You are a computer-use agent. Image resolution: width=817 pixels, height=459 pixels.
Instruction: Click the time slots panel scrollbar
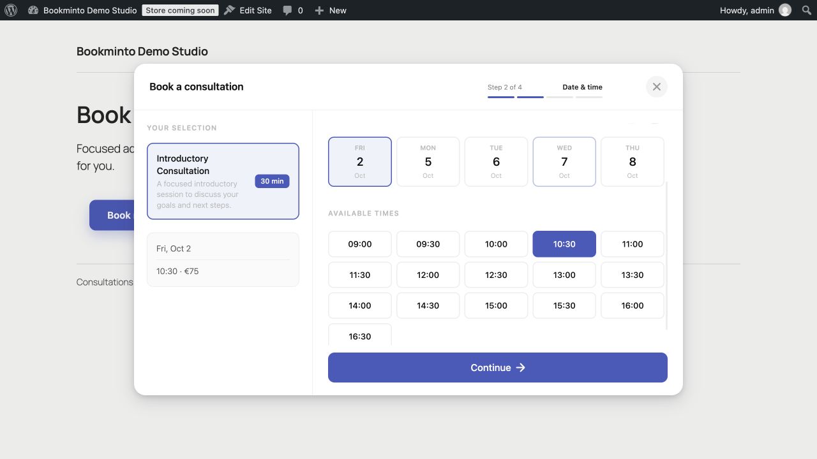pyautogui.click(x=666, y=256)
